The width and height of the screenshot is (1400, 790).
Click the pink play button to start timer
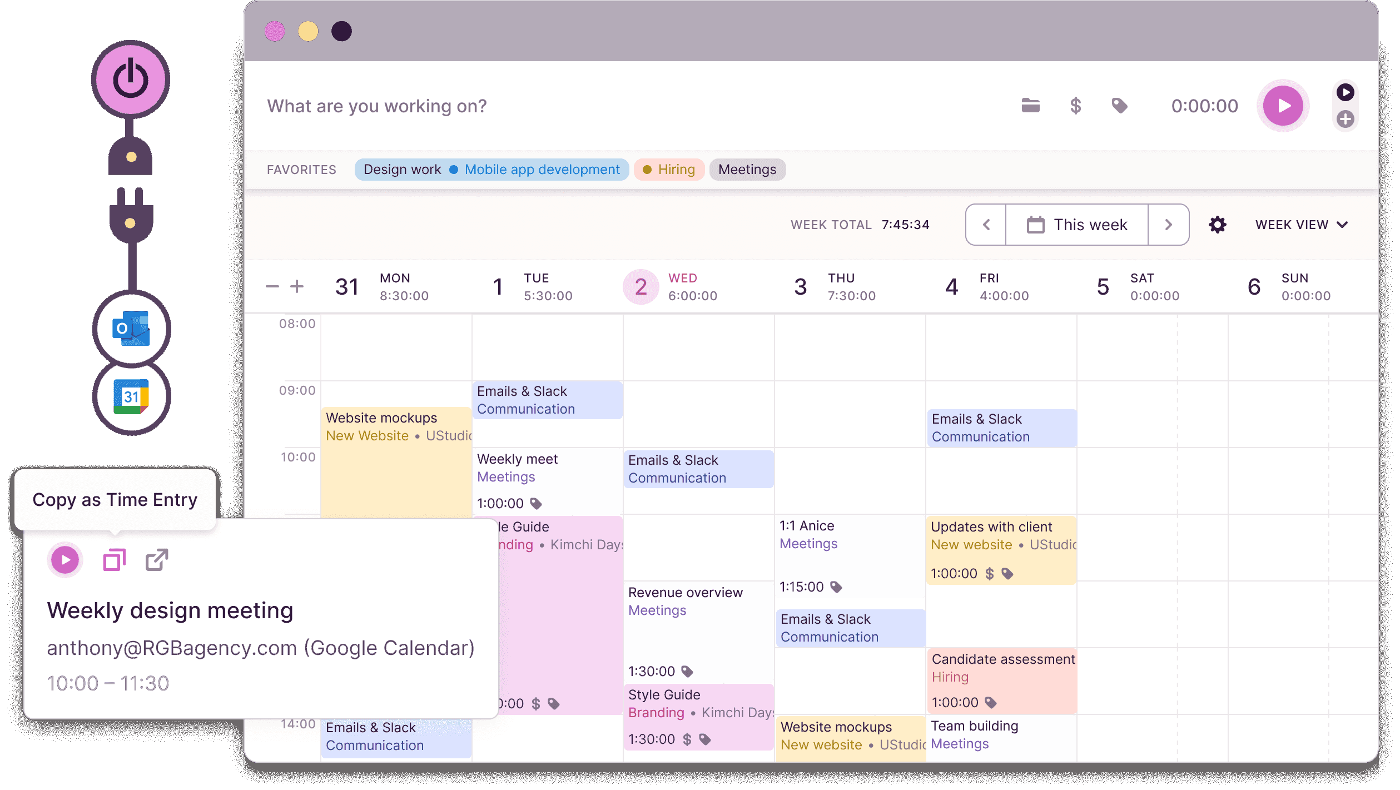click(1284, 105)
